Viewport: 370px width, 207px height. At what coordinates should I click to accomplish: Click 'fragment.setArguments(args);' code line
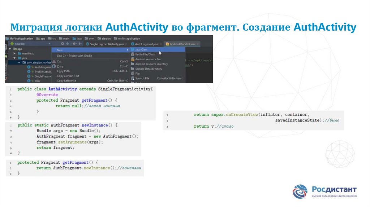coord(70,142)
